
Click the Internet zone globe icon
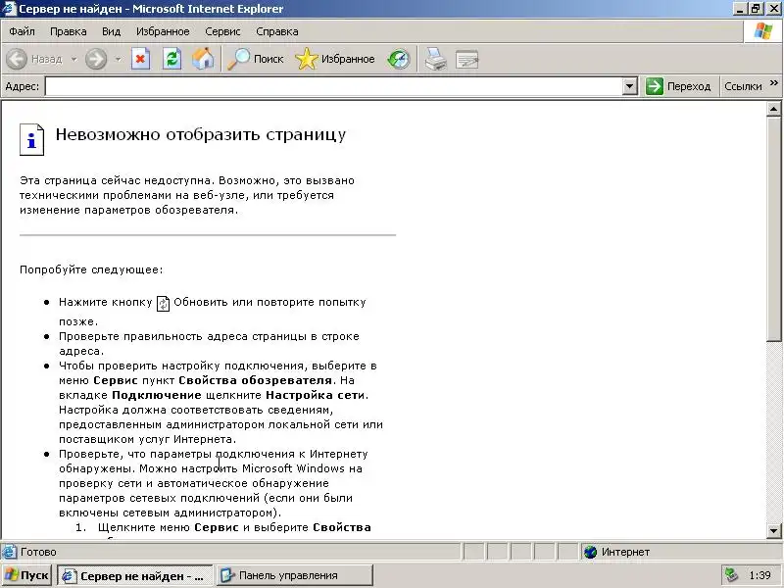[591, 552]
